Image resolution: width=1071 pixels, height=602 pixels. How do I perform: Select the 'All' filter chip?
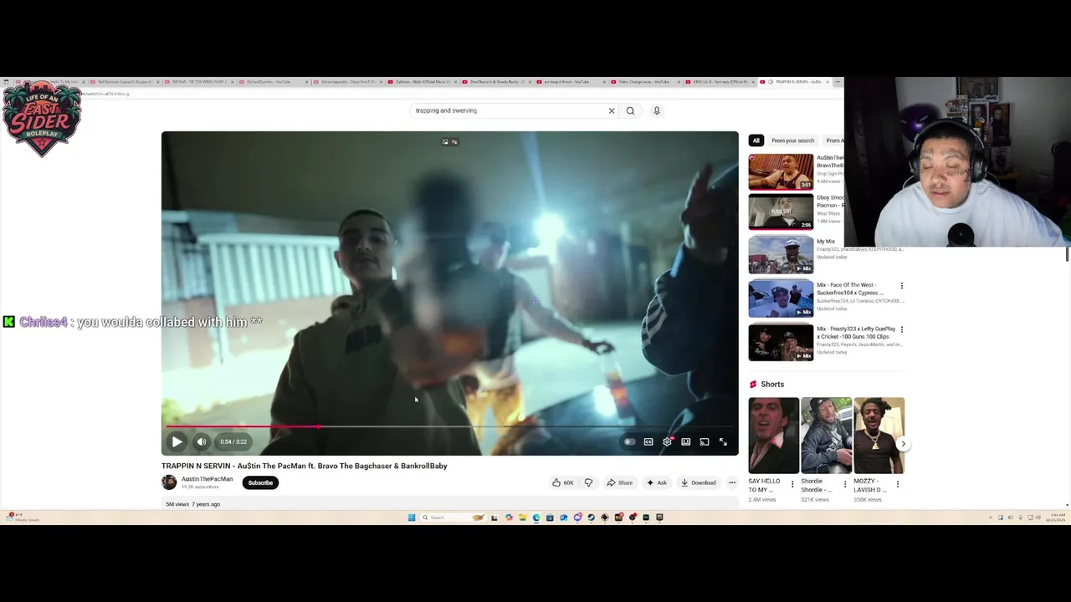point(756,140)
